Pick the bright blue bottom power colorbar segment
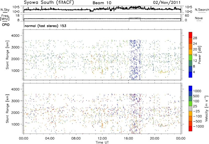209x144 pixels. tap(190, 75)
